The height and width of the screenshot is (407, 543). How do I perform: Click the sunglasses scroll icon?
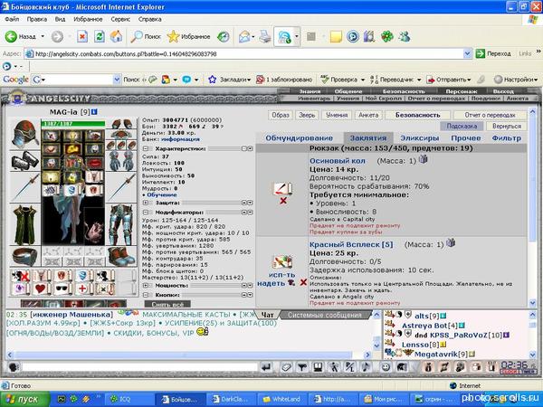pos(62,289)
